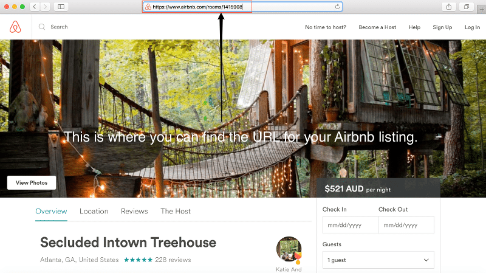Click the search magnifier icon

[42, 27]
